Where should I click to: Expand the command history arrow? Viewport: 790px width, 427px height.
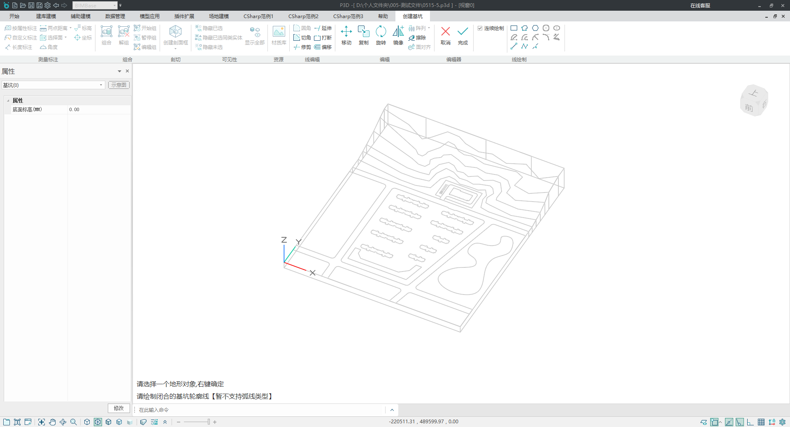coord(392,410)
